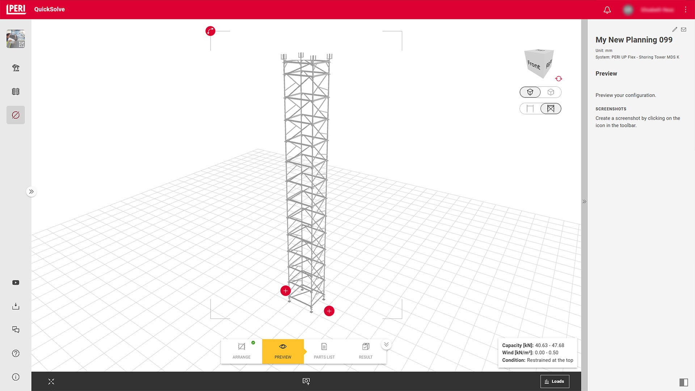The height and width of the screenshot is (391, 695).
Task: Click the Loads button in the bottom bar
Action: (555, 381)
